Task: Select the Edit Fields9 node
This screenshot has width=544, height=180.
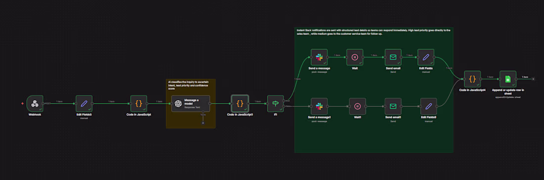Action: pyautogui.click(x=429, y=106)
